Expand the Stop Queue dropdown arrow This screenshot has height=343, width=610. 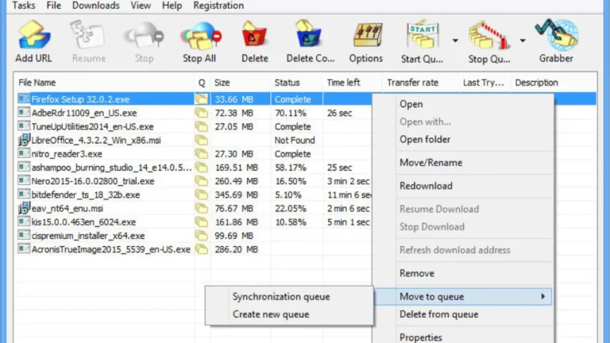[523, 40]
